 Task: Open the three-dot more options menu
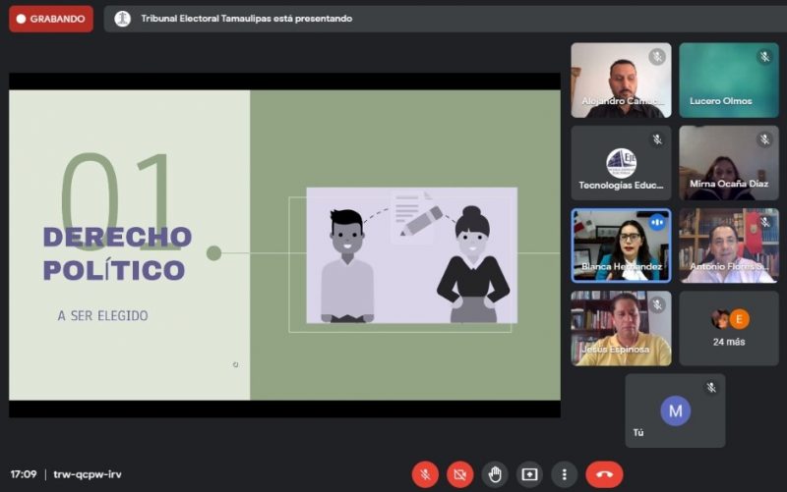click(x=564, y=474)
